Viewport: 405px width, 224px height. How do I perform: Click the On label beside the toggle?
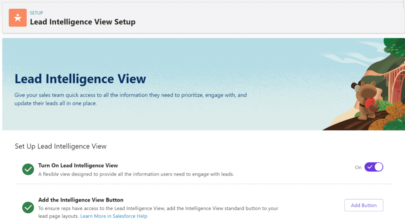(358, 168)
